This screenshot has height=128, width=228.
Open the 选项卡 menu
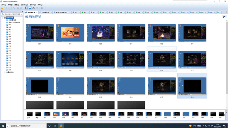click(x=32, y=5)
